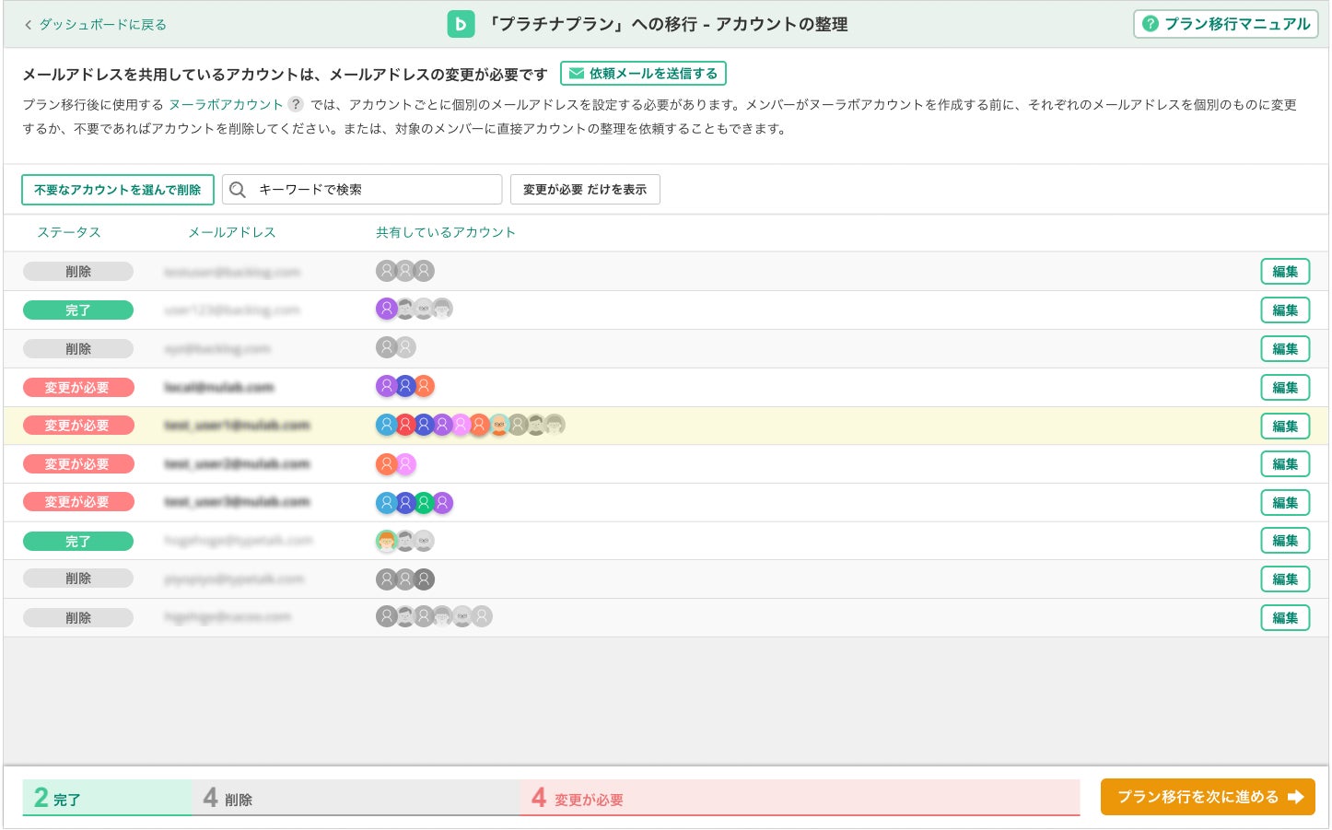This screenshot has width=1332, height=830.
Task: Click the envelope icon in 依頼メールを送信する
Action: pos(577,74)
